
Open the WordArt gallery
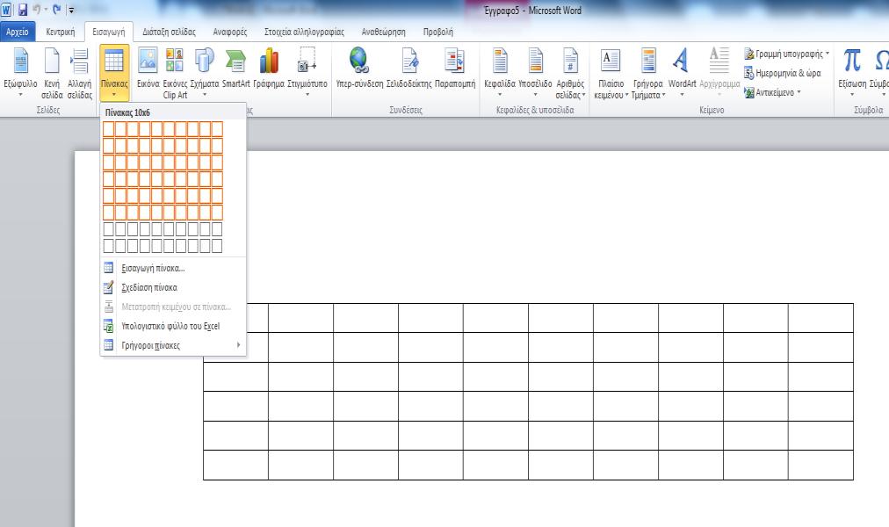(x=682, y=73)
